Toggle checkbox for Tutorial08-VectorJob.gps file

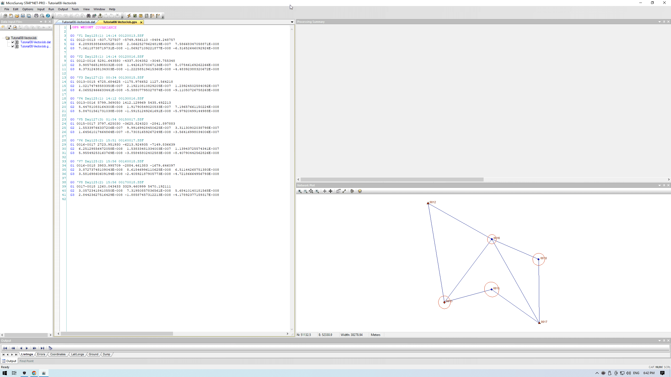13,46
